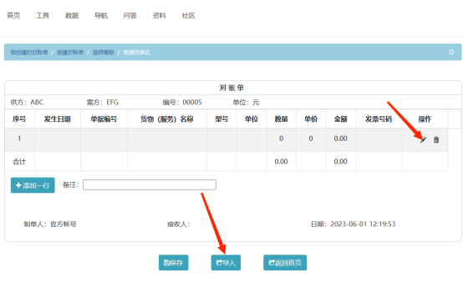This screenshot has height=303, width=463.
Task: Click the 编号: 00005 text
Action: point(182,103)
